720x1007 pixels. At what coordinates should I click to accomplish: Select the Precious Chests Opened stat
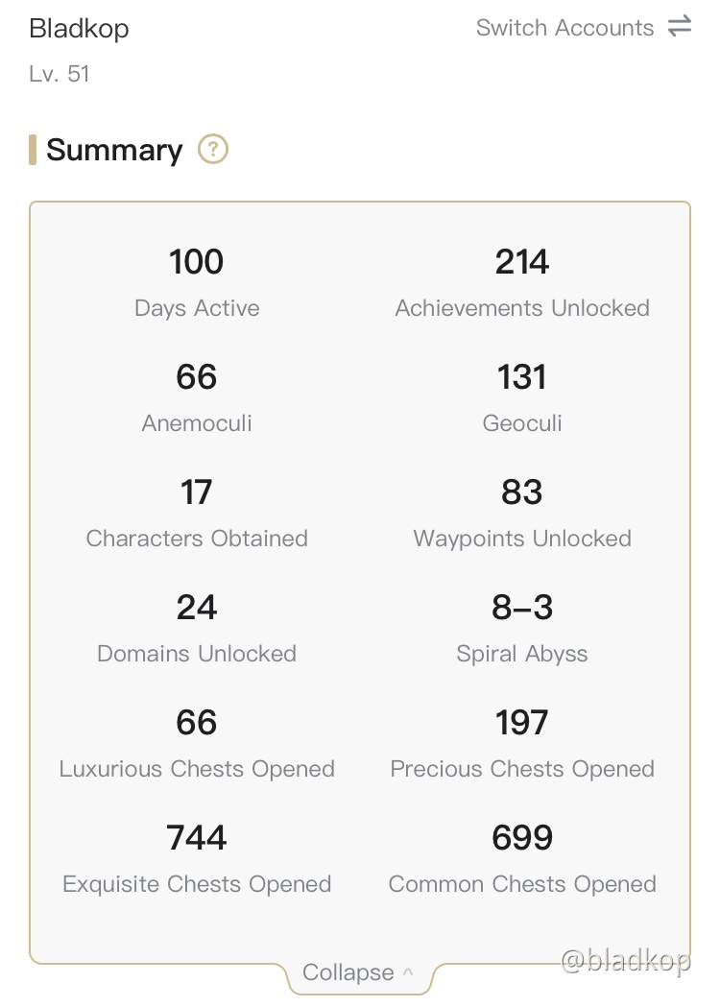pos(522,742)
